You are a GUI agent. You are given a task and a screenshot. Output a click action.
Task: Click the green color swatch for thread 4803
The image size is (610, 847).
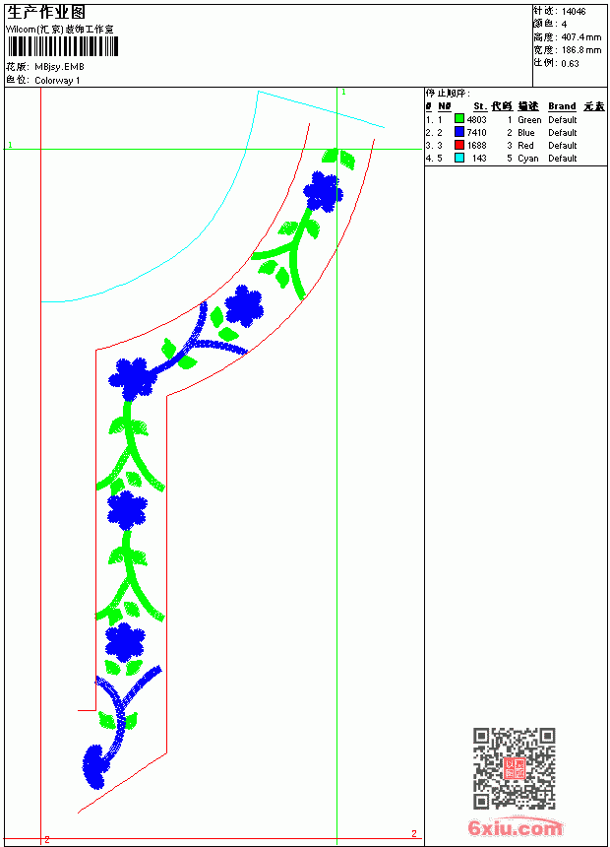coord(459,119)
